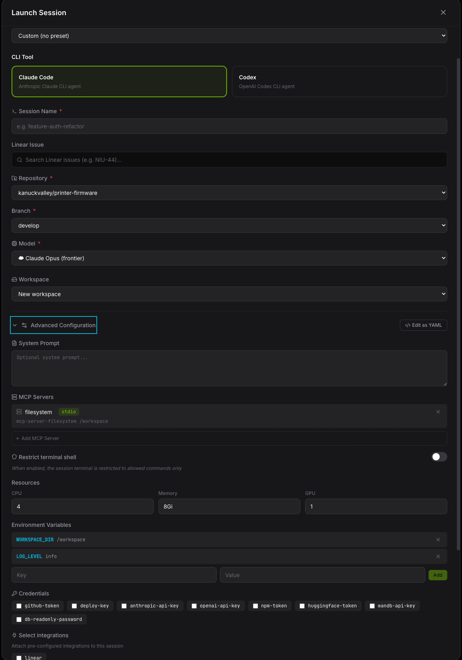The width and height of the screenshot is (462, 660).
Task: Click the shield icon beside Restrict terminal shell
Action: [14, 457]
